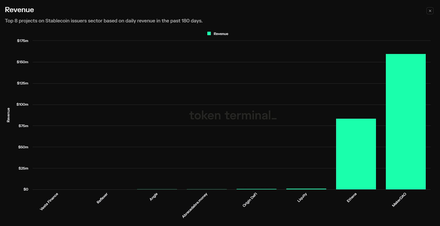
Task: Click the Liquity label
Action: pos(302,198)
